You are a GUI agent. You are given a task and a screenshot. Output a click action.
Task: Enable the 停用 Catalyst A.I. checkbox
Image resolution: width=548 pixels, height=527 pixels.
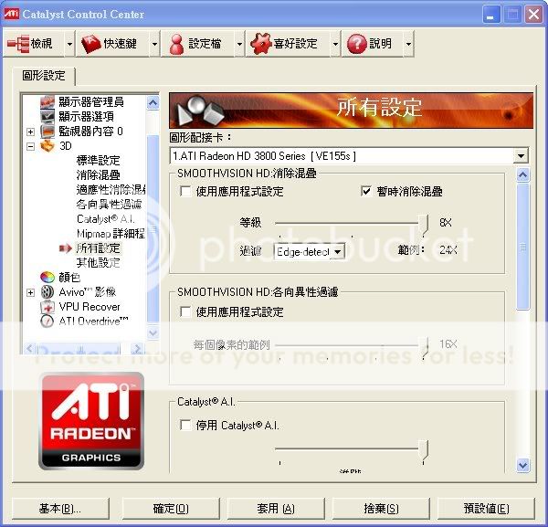click(x=186, y=425)
